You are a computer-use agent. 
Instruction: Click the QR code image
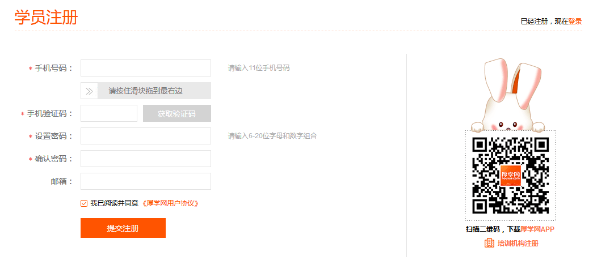pos(510,175)
